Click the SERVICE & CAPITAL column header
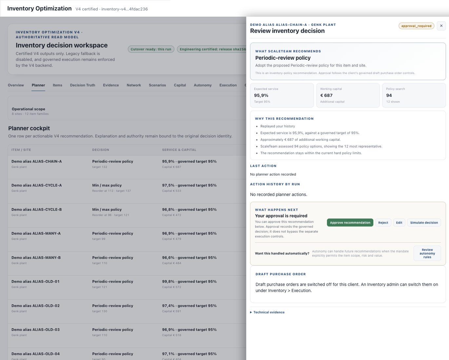This screenshot has width=449, height=360. tap(179, 150)
